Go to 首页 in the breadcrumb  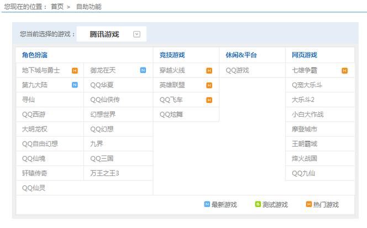coord(57,7)
